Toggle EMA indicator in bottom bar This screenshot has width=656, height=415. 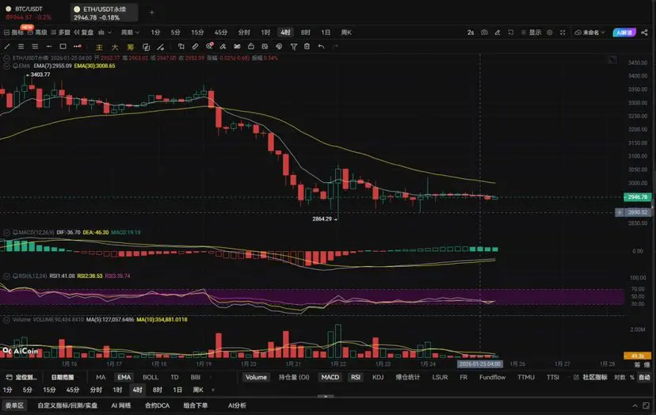coord(124,377)
